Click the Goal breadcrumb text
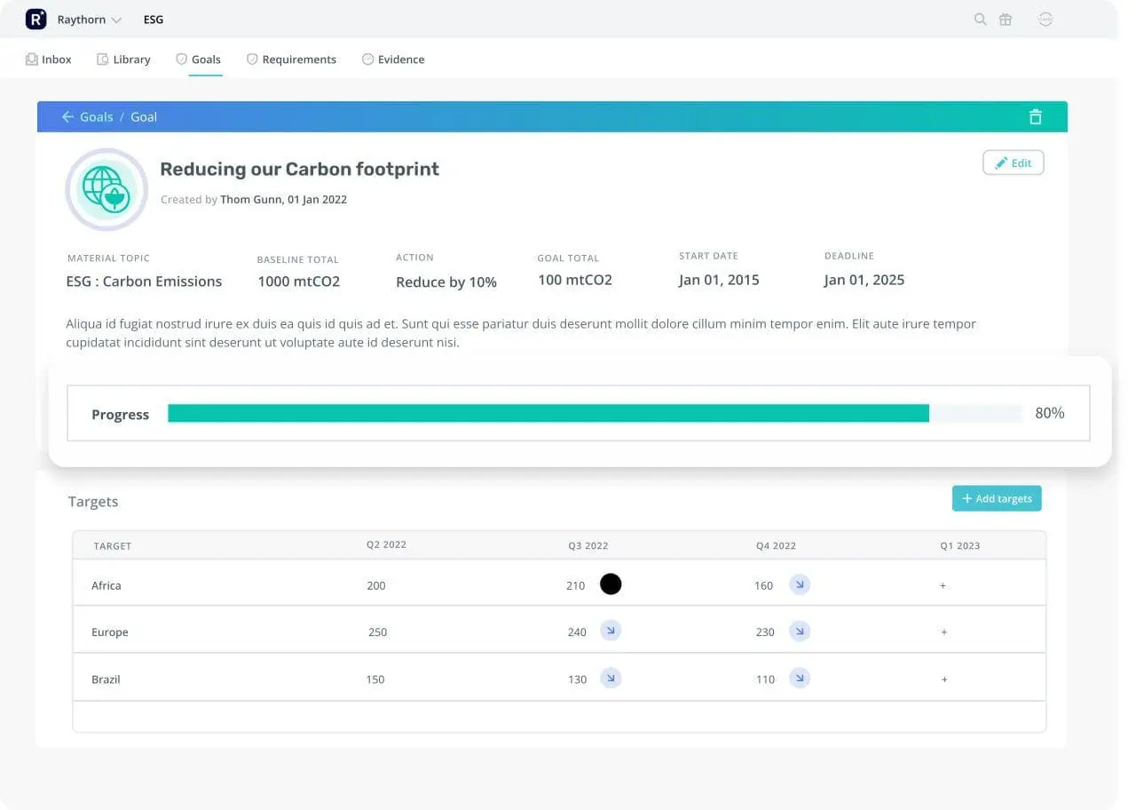The width and height of the screenshot is (1136, 810). click(x=144, y=117)
